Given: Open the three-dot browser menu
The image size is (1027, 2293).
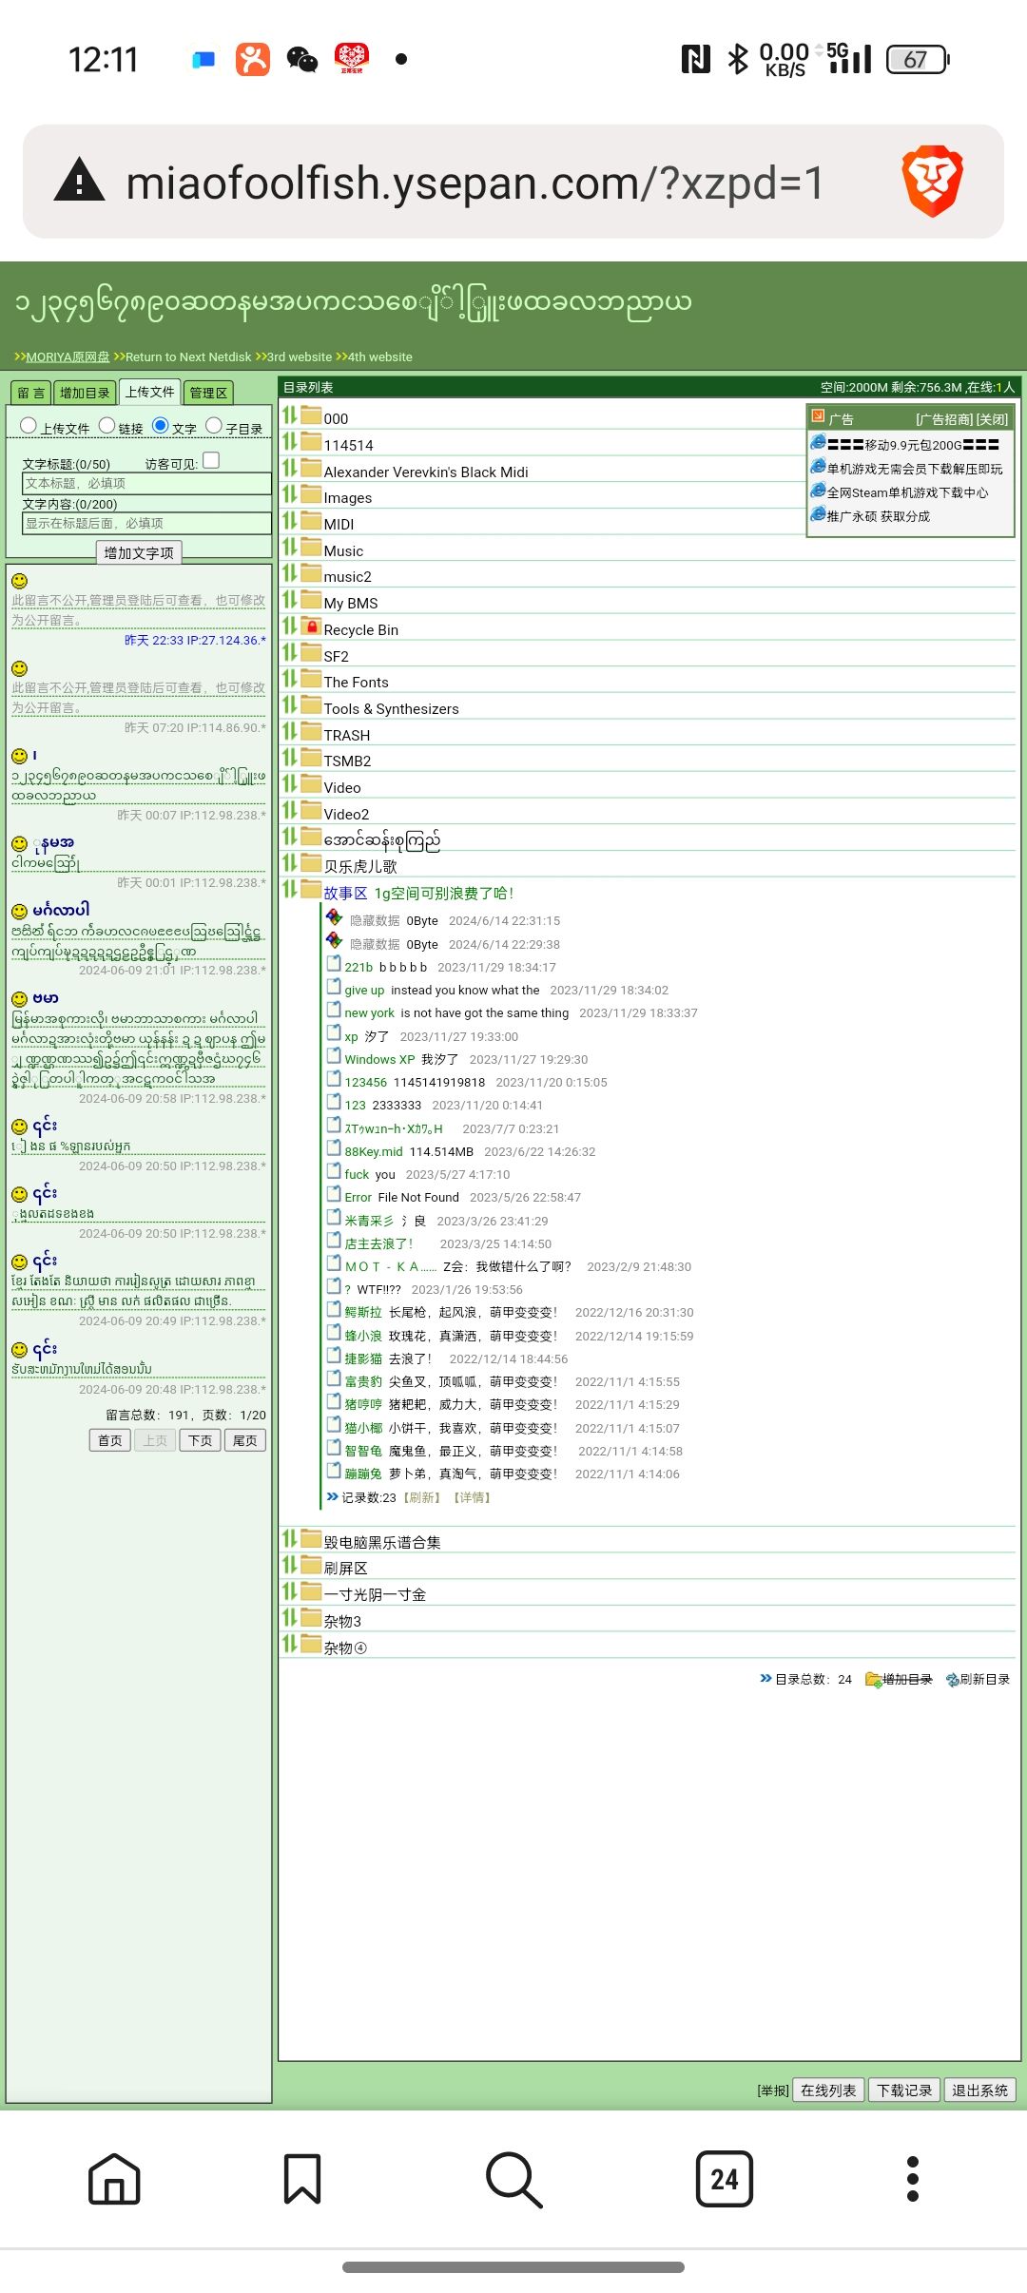Looking at the screenshot, I should [913, 2178].
